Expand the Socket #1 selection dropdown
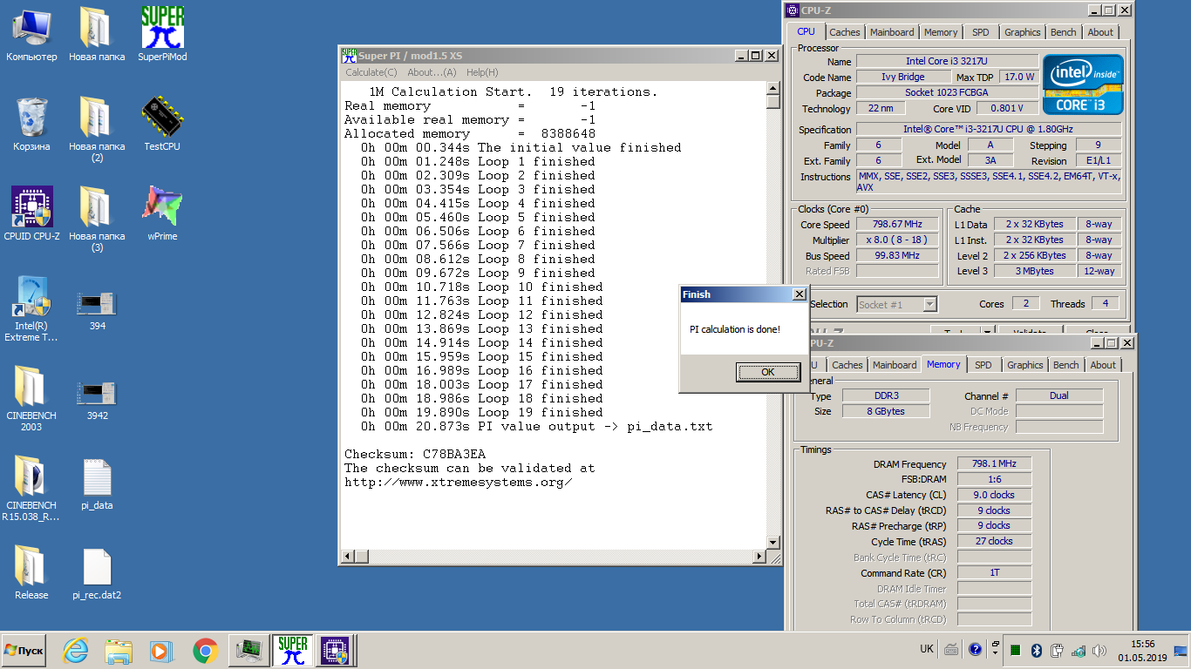This screenshot has width=1191, height=669. pos(929,304)
